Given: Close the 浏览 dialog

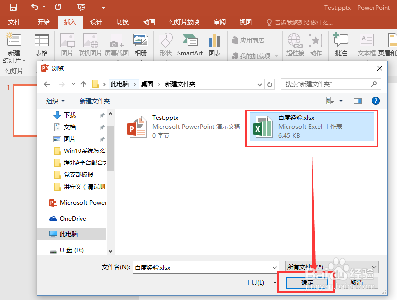Looking at the screenshot, I should click(379, 68).
